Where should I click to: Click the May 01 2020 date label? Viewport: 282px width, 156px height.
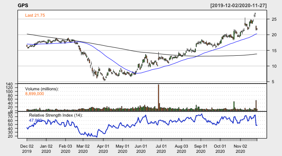122,149
